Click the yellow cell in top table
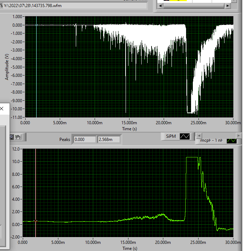Image resolution: width=243 pixels, height=251 pixels. 178,0
